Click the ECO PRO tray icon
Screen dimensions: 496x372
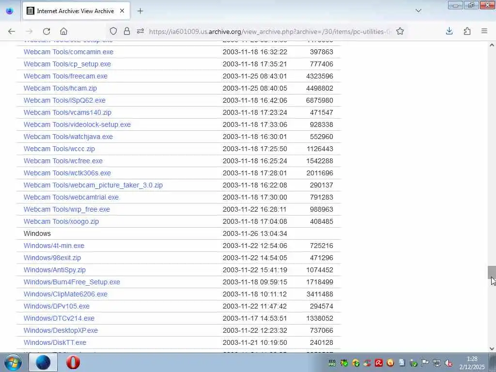coord(332,363)
